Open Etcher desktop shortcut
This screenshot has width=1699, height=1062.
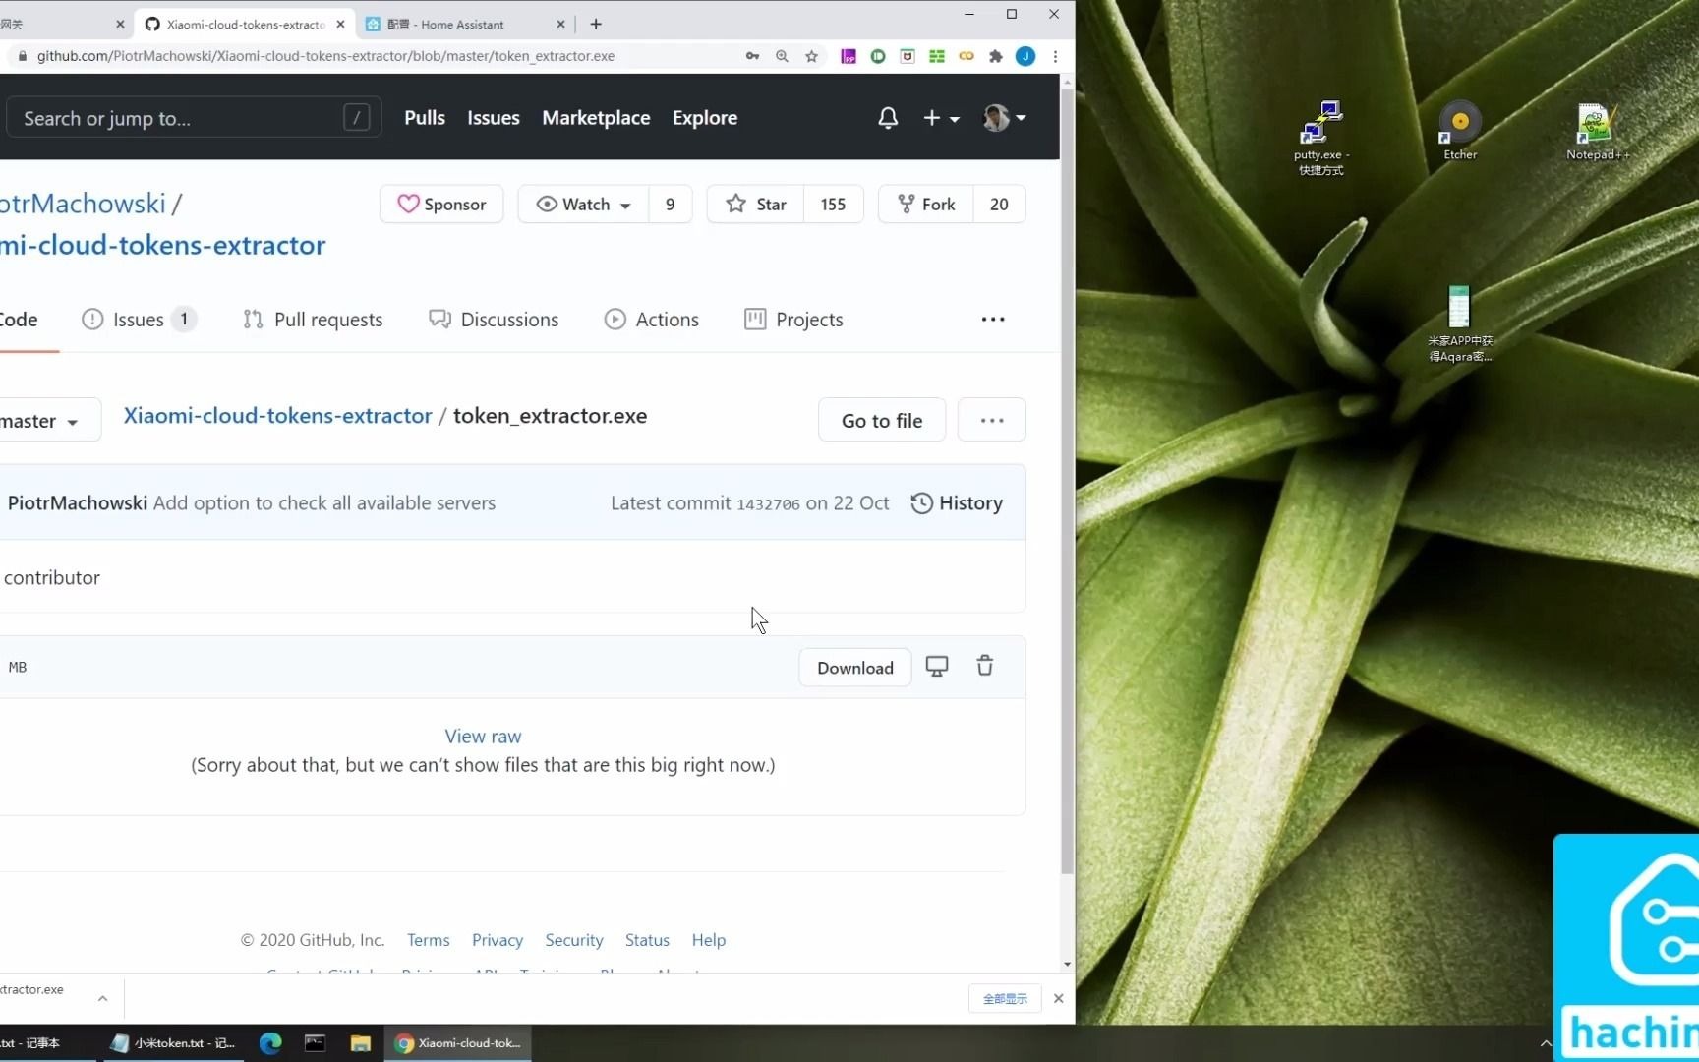click(x=1460, y=129)
